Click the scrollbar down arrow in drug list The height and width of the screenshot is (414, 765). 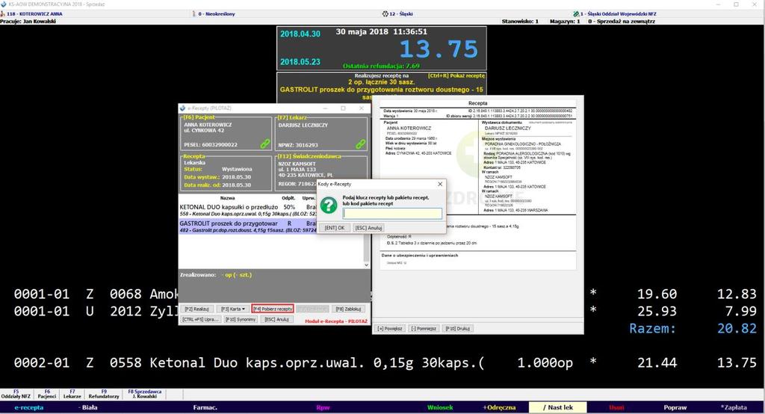click(x=366, y=265)
